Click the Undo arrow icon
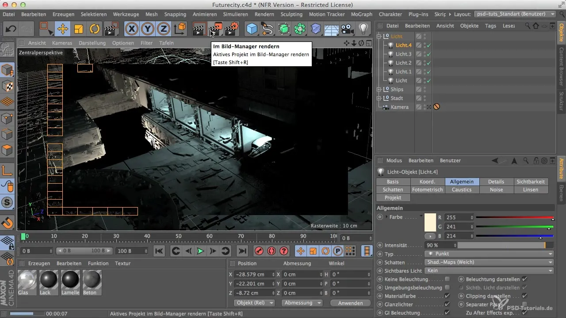This screenshot has height=318, width=566. 11,29
